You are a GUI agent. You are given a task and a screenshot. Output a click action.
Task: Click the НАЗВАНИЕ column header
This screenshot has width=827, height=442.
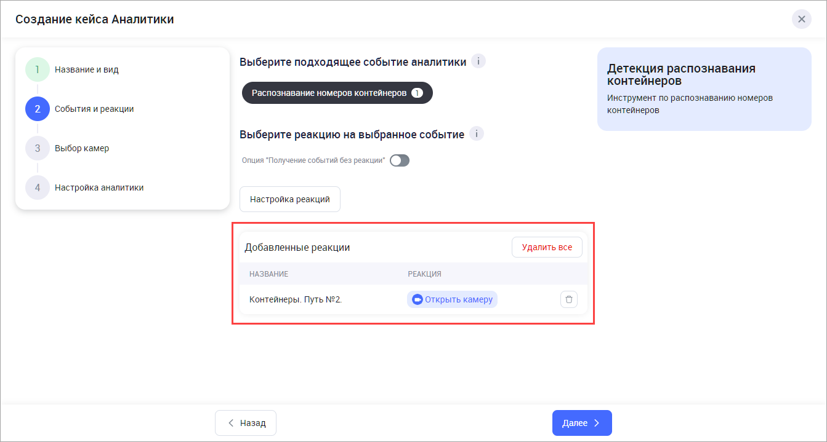268,274
